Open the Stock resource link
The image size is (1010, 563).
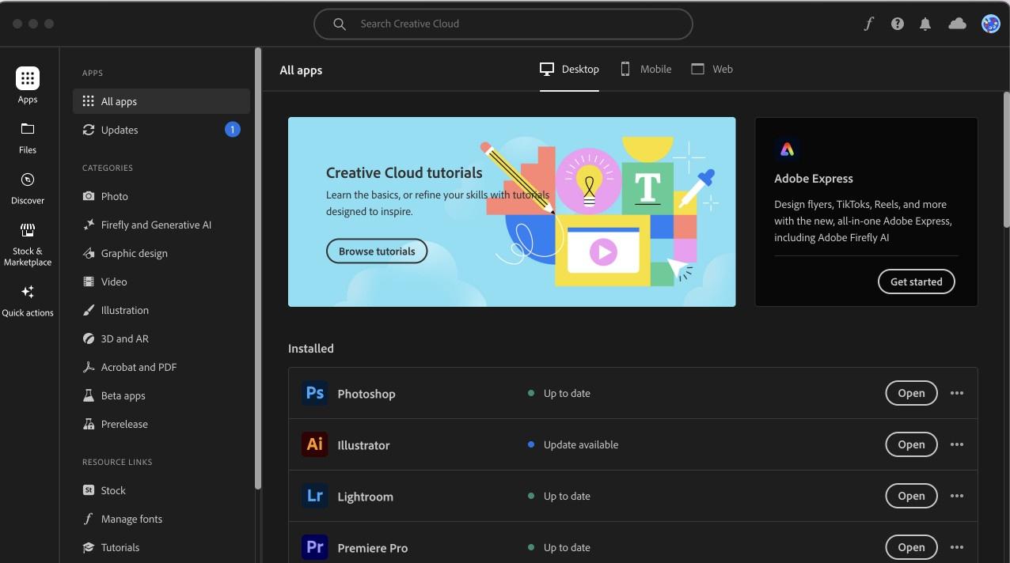click(x=161, y=490)
